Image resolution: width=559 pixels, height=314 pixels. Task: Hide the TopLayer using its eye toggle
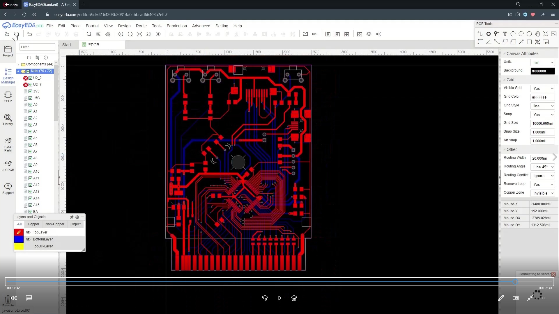click(x=28, y=232)
